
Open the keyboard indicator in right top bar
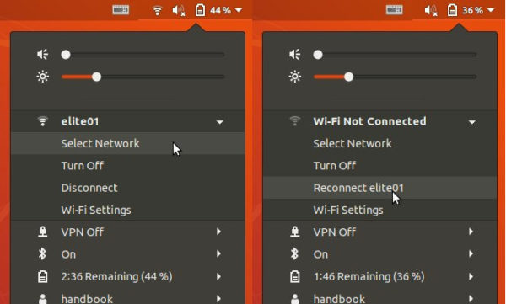click(x=395, y=10)
